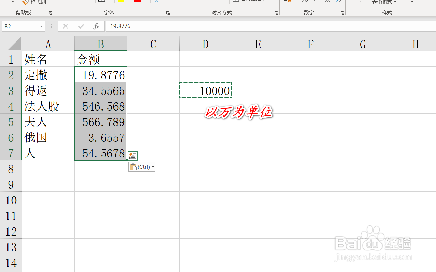Open the Font (字体) group dialog launcher
Image resolution: width=436 pixels, height=272 pixels.
(x=168, y=13)
